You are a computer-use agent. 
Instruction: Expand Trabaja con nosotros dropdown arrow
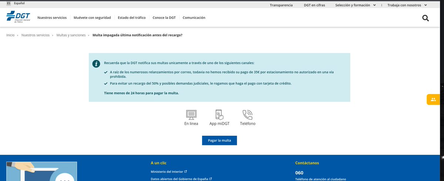pos(425,5)
